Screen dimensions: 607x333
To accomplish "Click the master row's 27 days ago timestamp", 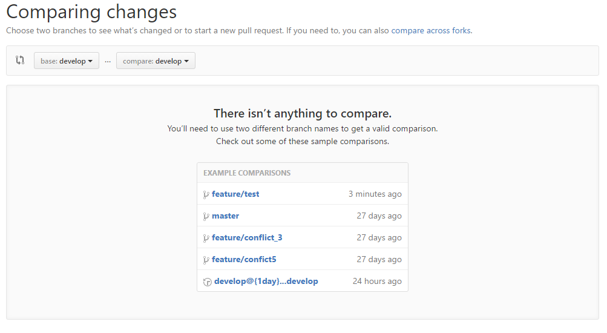I will pyautogui.click(x=379, y=216).
